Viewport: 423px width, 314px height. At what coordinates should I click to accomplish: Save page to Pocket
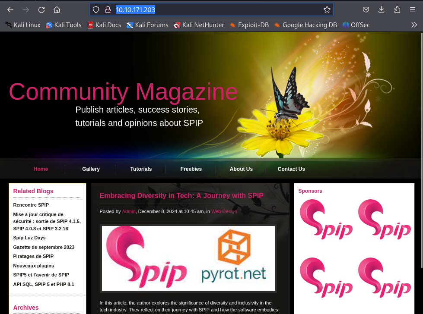point(366,9)
